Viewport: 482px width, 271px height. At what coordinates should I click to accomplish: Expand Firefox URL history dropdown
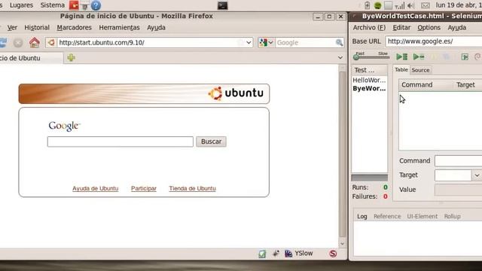pos(249,42)
